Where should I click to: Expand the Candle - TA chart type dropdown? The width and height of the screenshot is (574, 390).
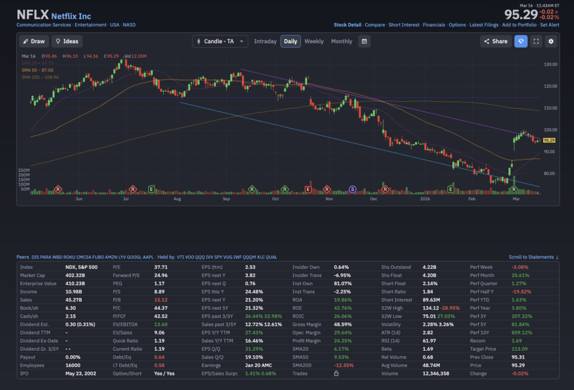(220, 41)
